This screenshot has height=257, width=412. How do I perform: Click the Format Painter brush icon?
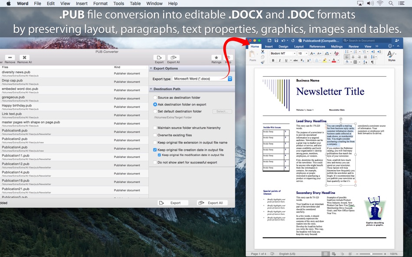pos(262,62)
